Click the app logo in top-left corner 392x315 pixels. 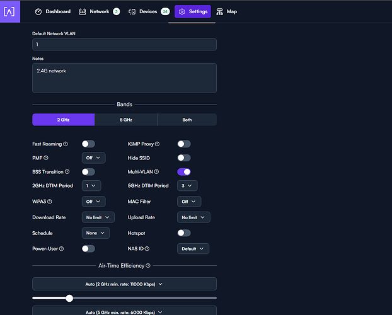click(x=10, y=11)
